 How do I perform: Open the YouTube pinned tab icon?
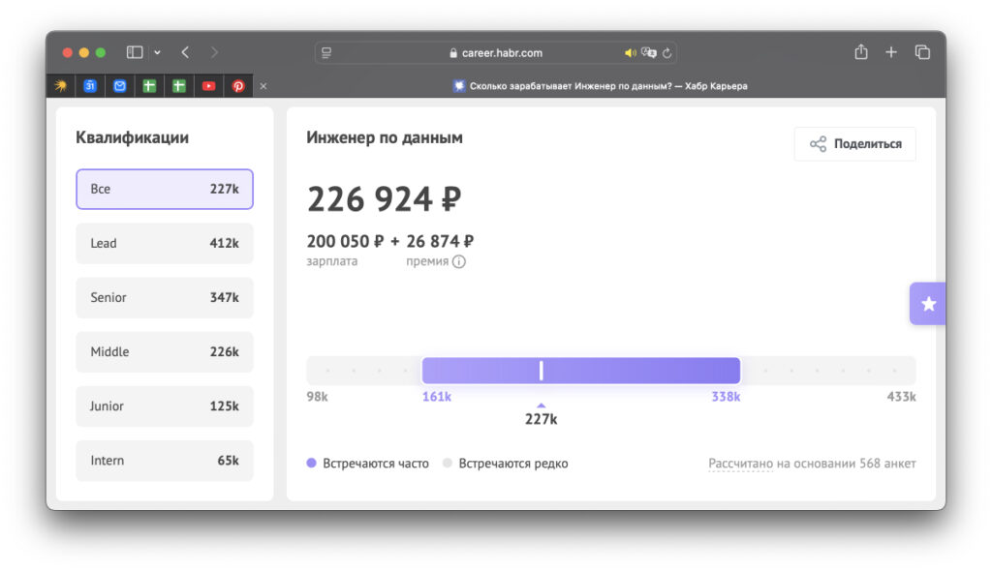tap(208, 85)
